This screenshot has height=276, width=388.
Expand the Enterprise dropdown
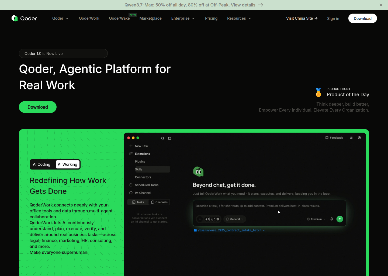pyautogui.click(x=183, y=18)
